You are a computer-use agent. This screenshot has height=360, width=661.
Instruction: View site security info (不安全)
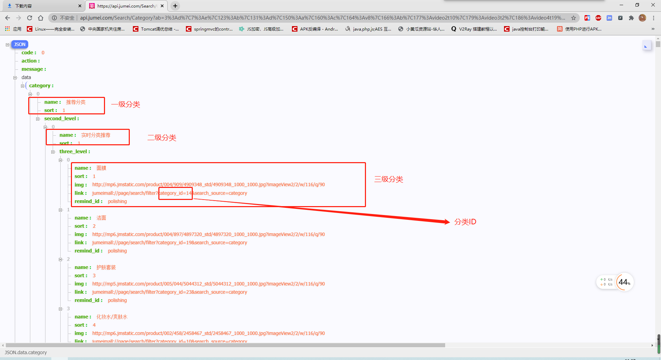click(63, 18)
